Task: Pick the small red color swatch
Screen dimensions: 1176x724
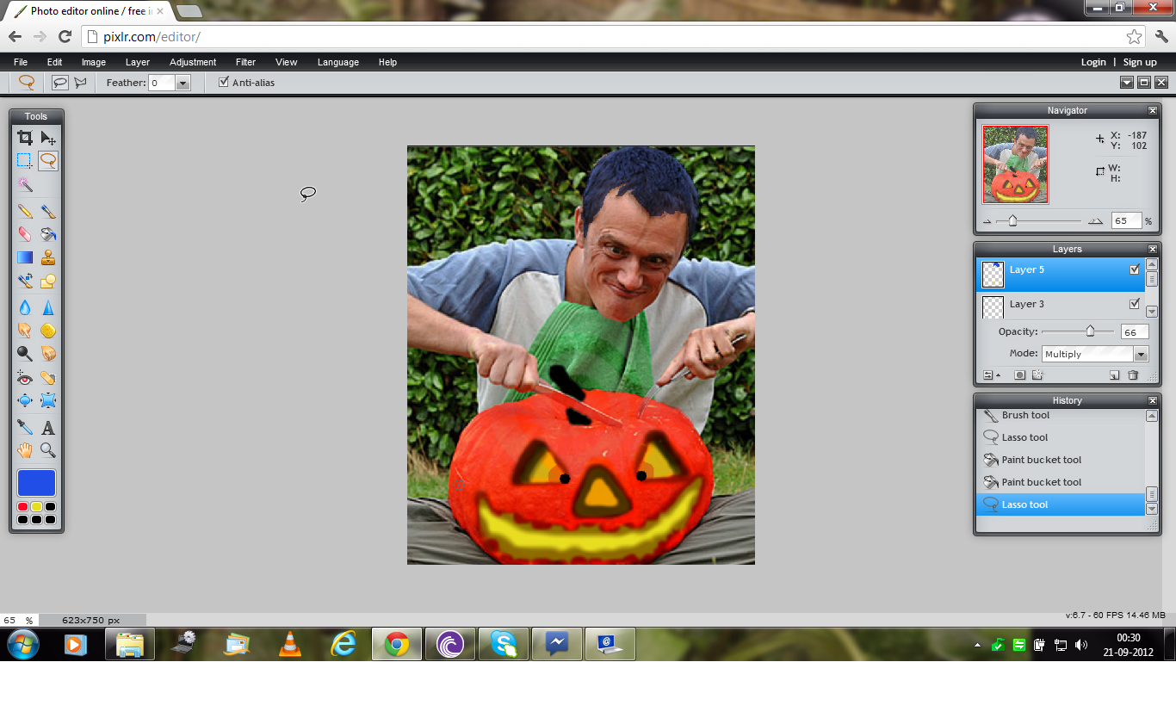Action: [23, 507]
